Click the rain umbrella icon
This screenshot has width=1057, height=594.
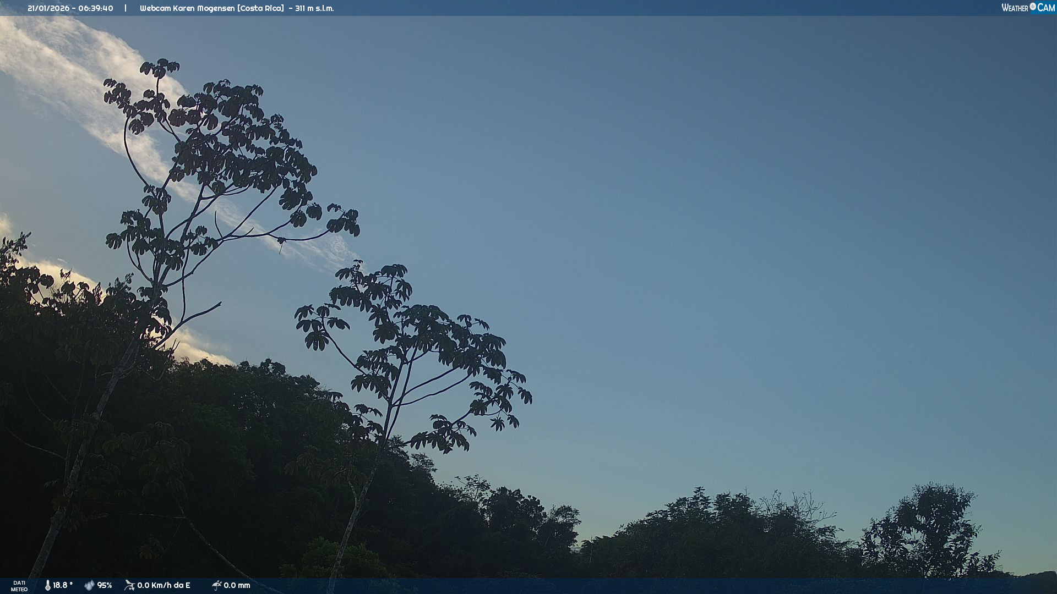[216, 585]
